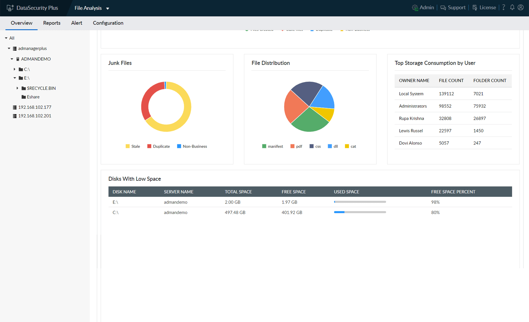The image size is (529, 322).
Task: Click the Eshare folder icon
Action: [x=24, y=97]
